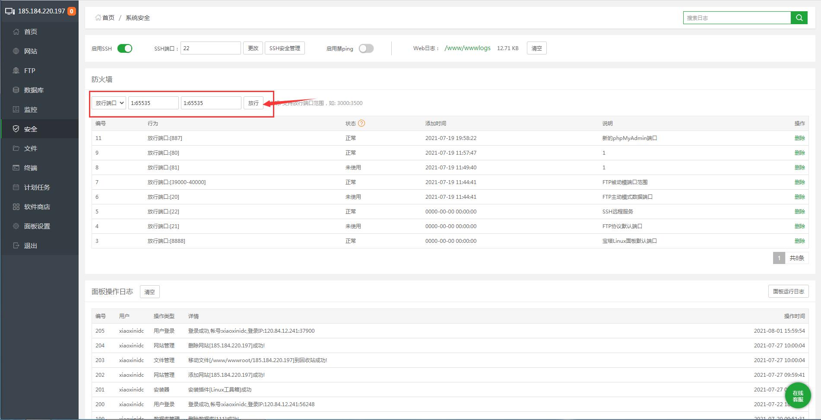821x420 pixels.
Task: Open the 软件商店 software store icon
Action: 16,207
